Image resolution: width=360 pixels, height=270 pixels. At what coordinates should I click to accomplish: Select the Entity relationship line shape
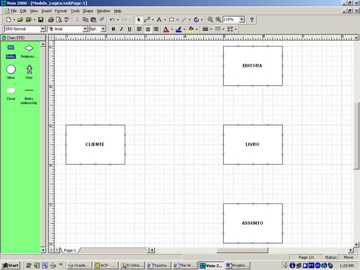pyautogui.click(x=29, y=96)
